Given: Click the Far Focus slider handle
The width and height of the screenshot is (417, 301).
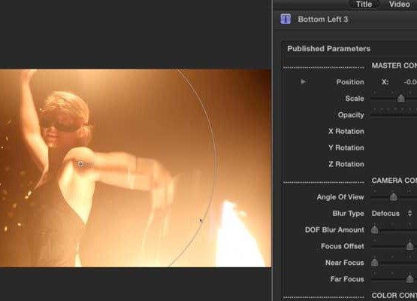Looking at the screenshot, I should (409, 279).
